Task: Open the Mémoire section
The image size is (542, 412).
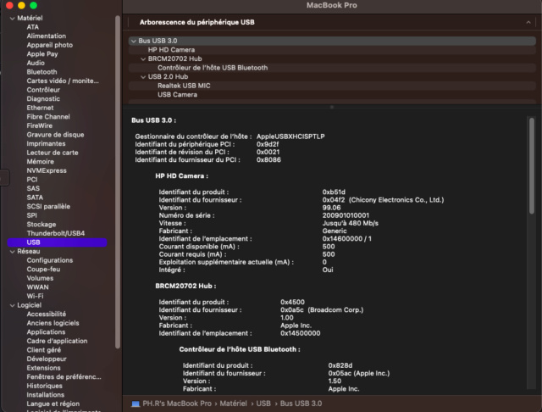Action: pyautogui.click(x=40, y=162)
